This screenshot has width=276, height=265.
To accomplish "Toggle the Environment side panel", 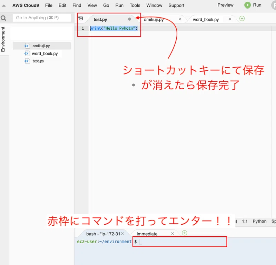I will [x=3, y=39].
